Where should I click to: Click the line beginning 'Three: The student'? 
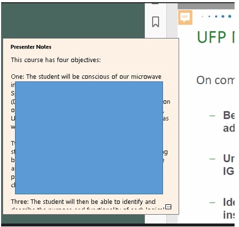pos(83,202)
